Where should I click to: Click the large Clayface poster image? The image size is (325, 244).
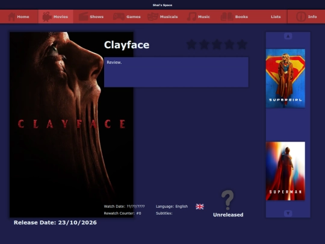point(71,125)
